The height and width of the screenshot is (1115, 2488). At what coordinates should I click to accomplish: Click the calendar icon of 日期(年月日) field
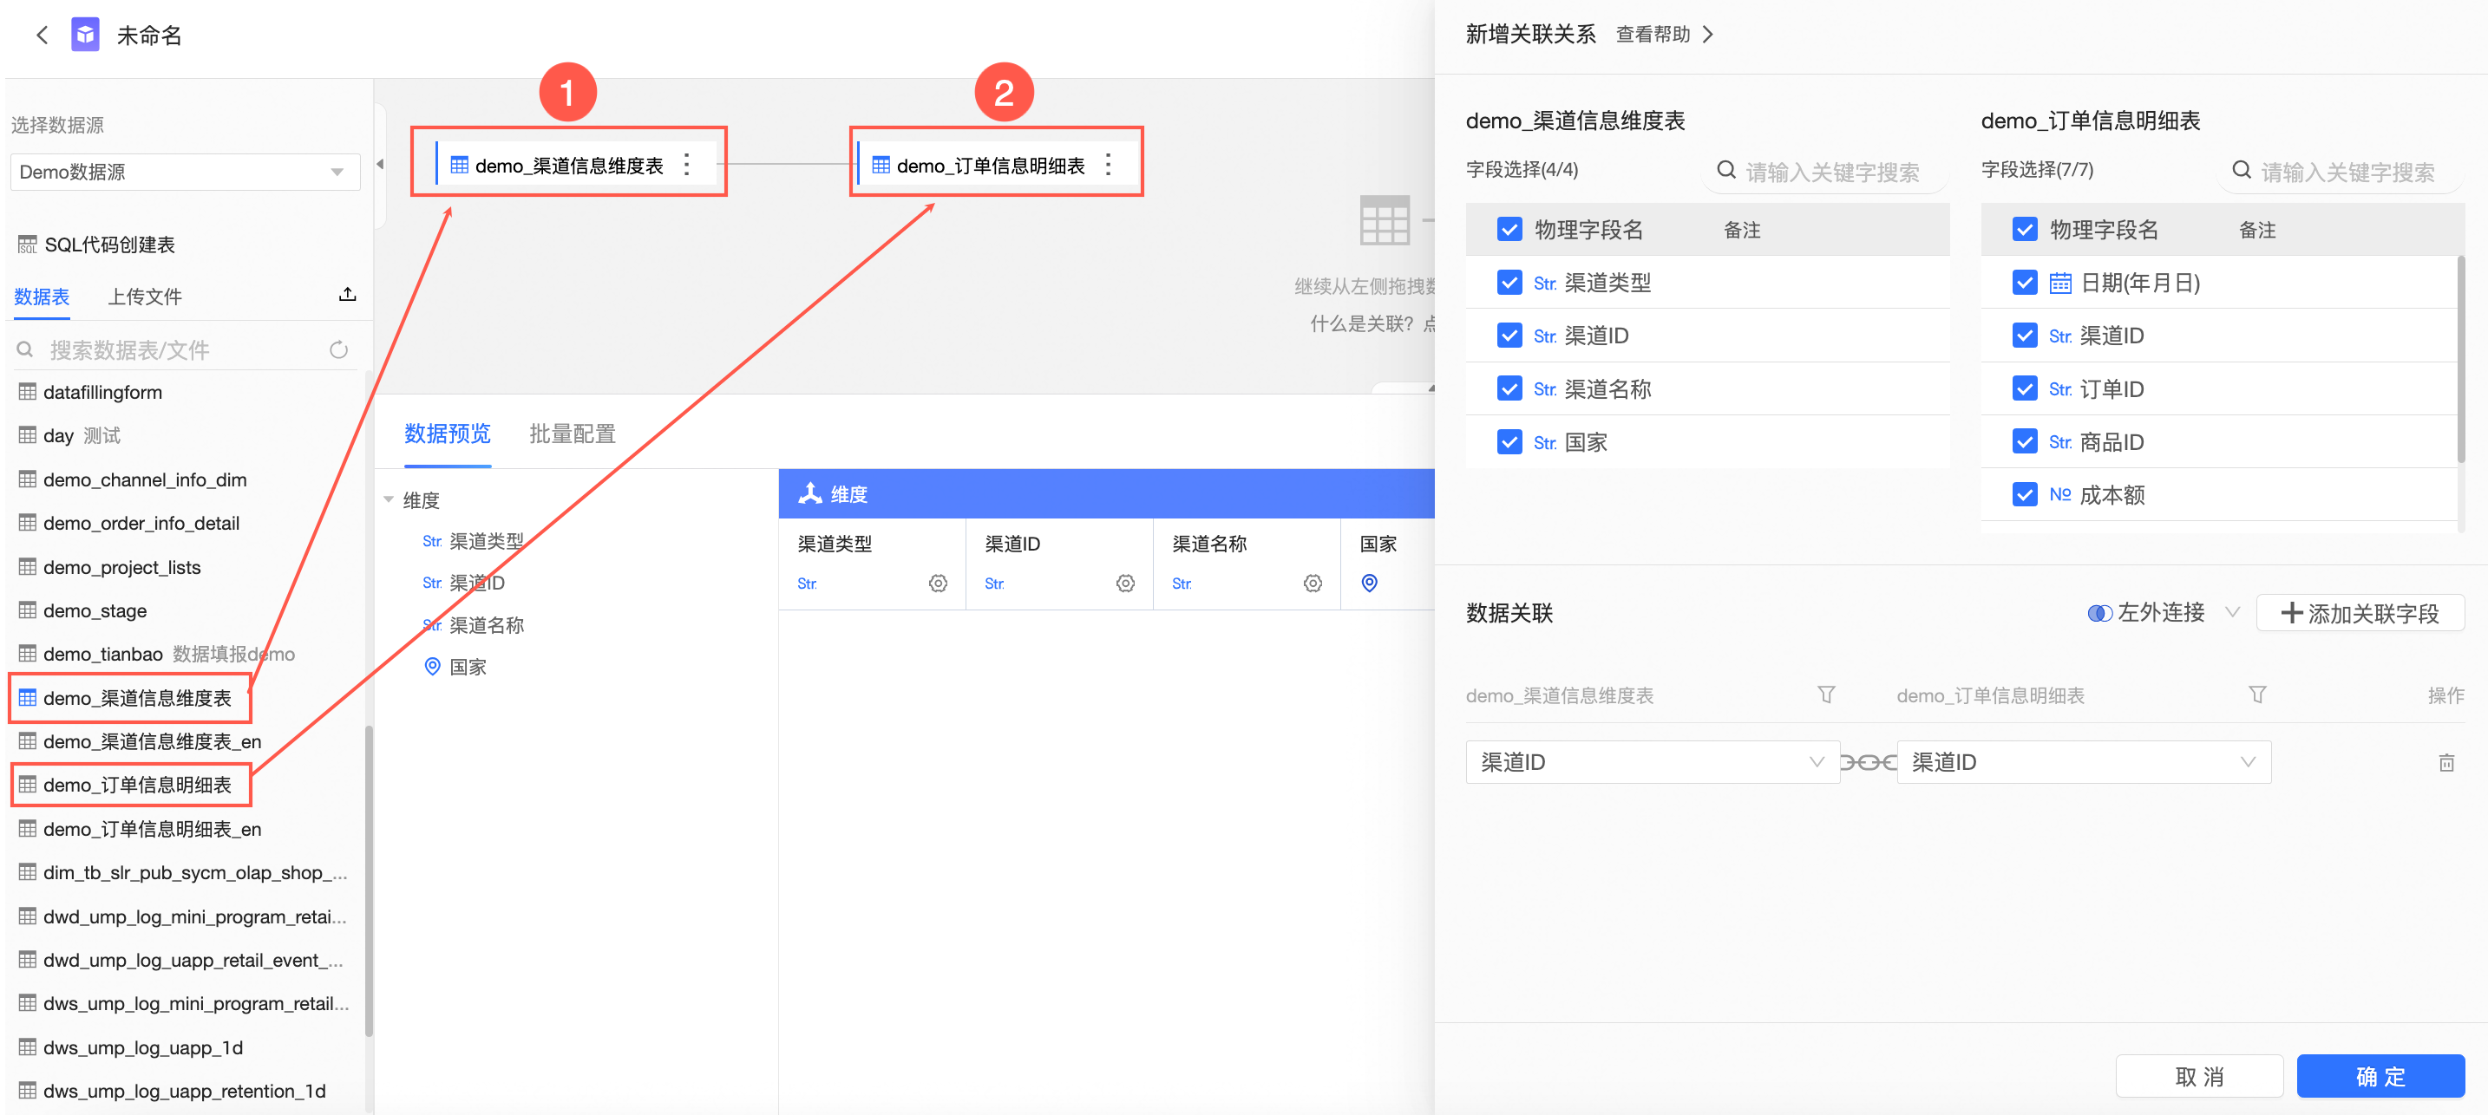[x=2060, y=283]
